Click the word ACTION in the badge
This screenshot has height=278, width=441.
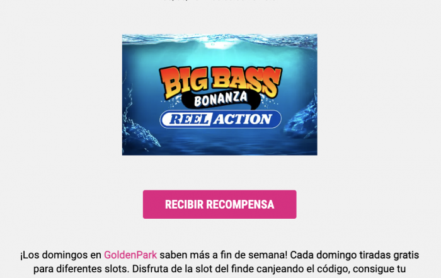pos(243,119)
